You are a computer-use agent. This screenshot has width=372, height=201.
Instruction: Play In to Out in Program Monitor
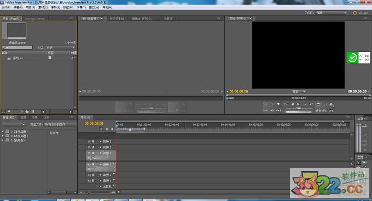point(278,110)
